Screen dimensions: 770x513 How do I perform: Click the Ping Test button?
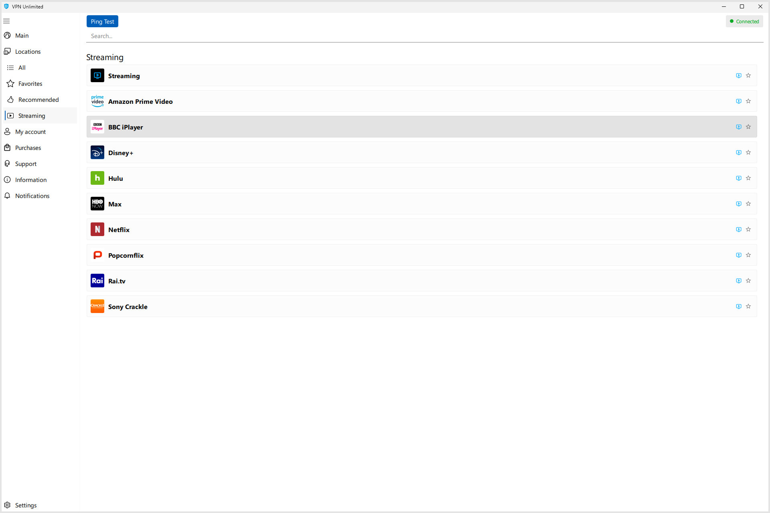[102, 21]
